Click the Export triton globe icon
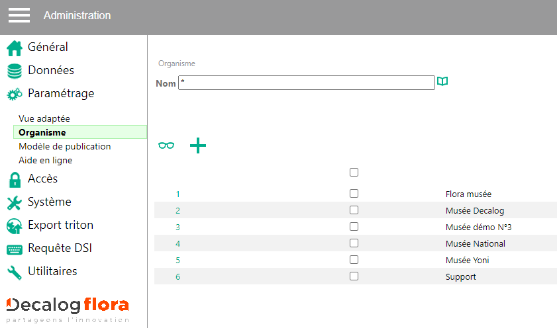Viewport: 557px width, 328px height. (x=15, y=226)
